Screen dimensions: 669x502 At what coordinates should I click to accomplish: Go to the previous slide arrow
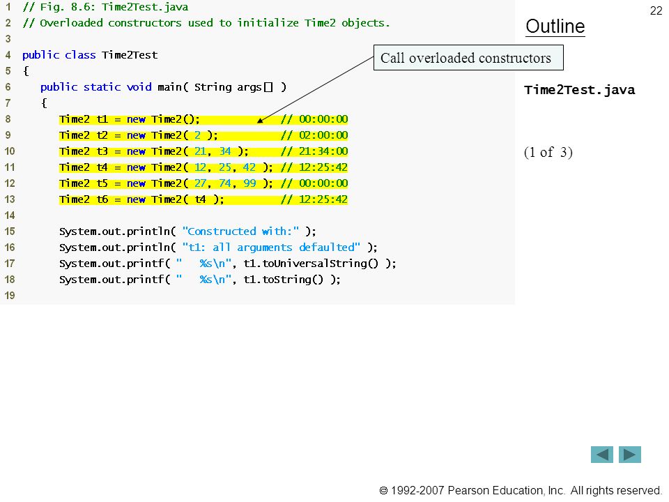(x=601, y=455)
